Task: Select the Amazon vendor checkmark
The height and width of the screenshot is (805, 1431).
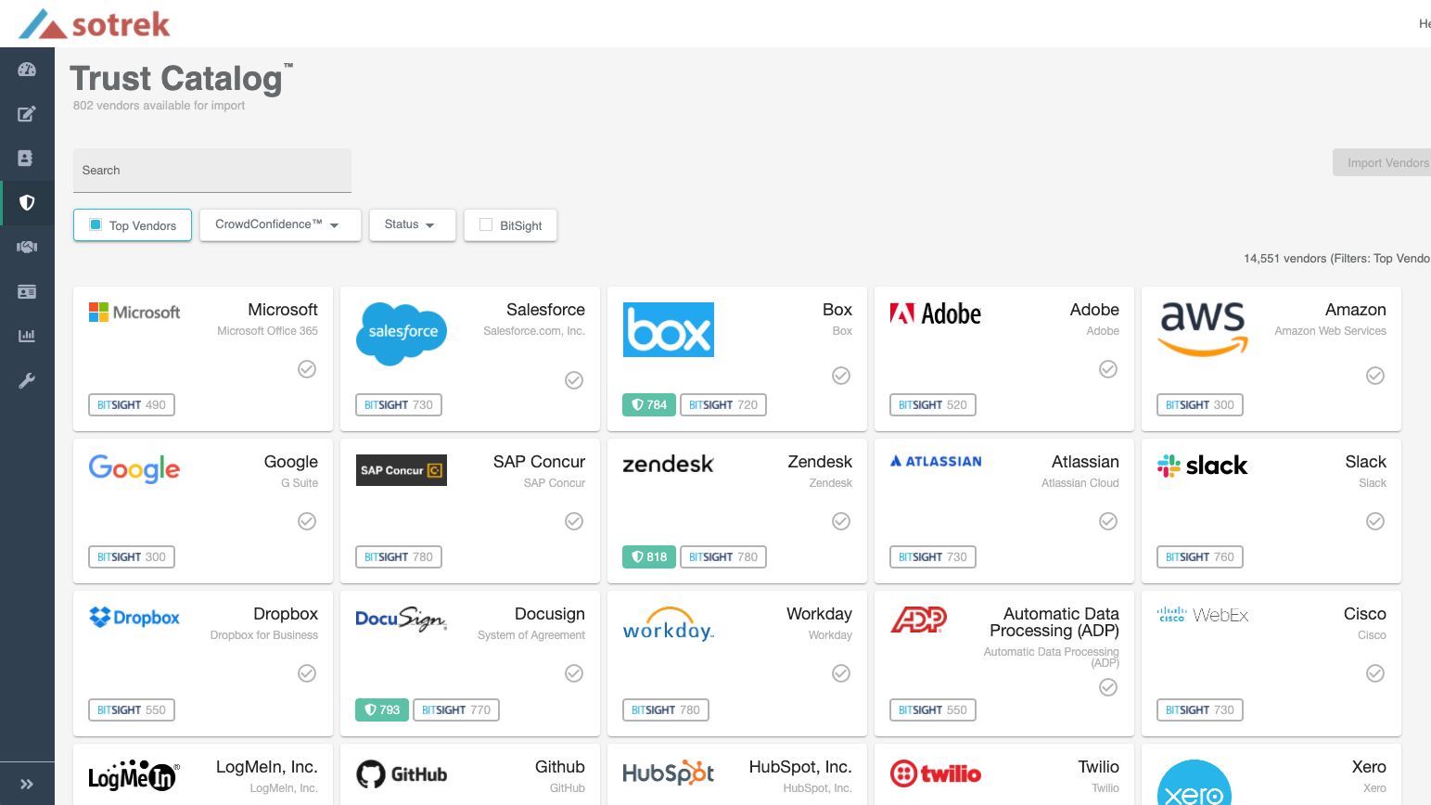Action: point(1375,376)
